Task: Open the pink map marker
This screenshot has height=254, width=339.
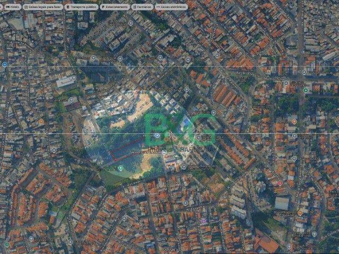Action: pos(280,183)
